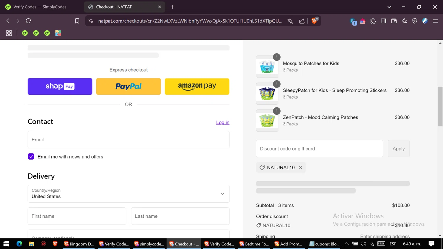Open the third SimplyCodes bookmark
443x249 pixels.
coord(47,33)
